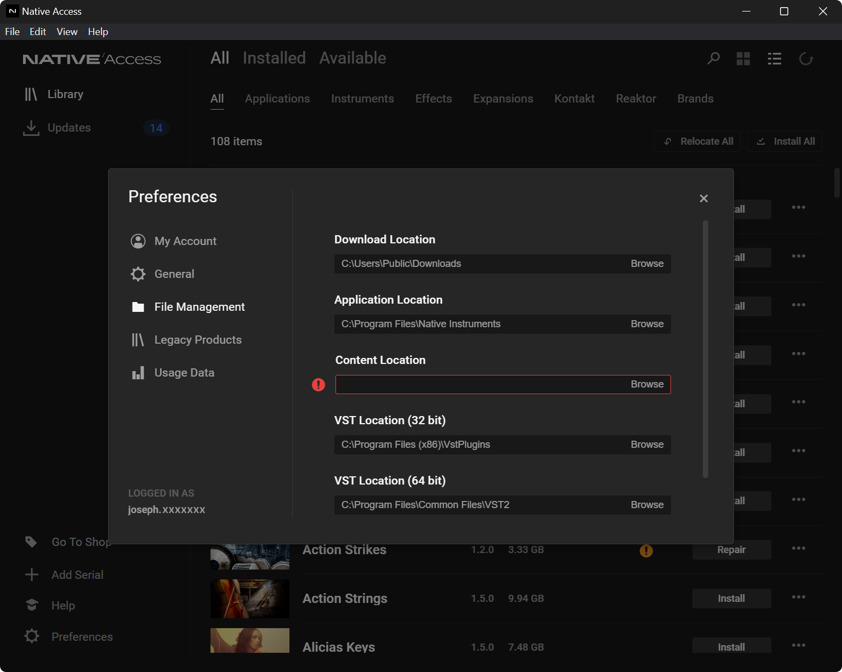Click the username joseph.xxxxxxx
This screenshot has width=842, height=672.
click(167, 510)
